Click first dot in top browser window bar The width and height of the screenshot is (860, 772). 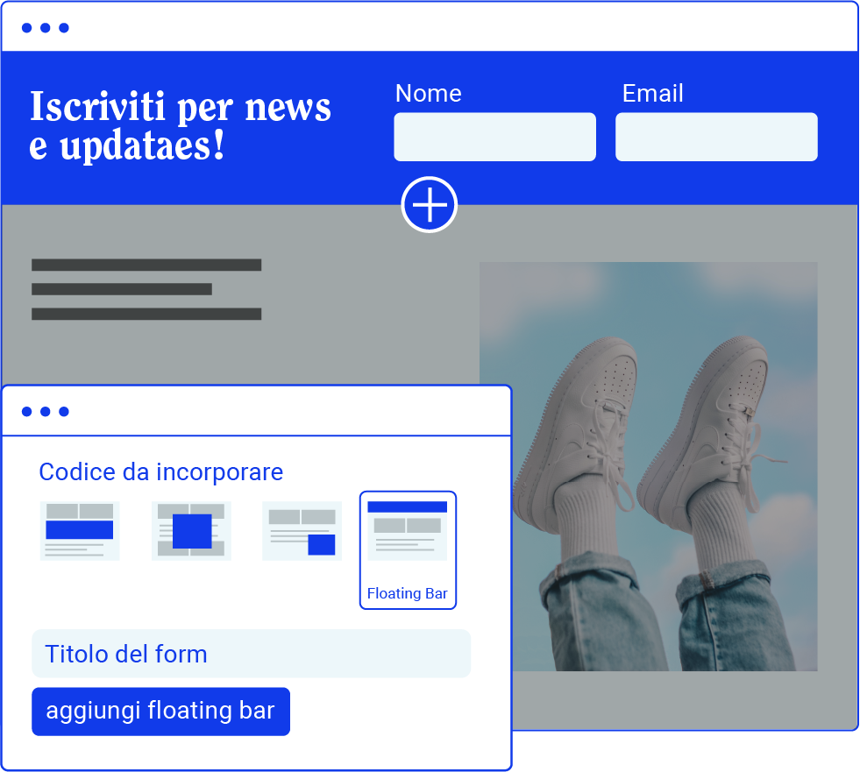coord(26,28)
